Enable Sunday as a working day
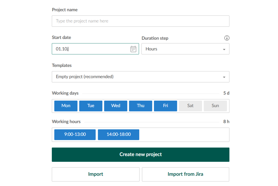This screenshot has width=278, height=186. click(x=215, y=106)
